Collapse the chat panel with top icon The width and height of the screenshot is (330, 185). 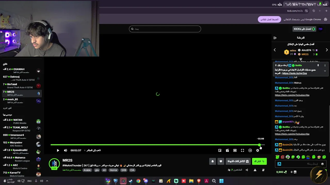(x=275, y=38)
